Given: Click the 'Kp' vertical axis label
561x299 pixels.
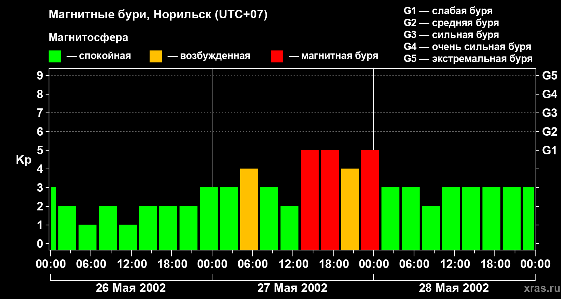Looking at the screenshot, I should coord(24,160).
